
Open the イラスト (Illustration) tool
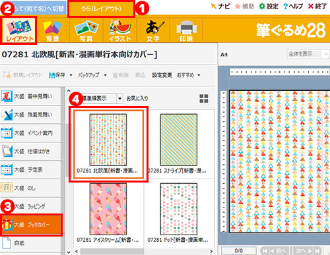coord(119,30)
